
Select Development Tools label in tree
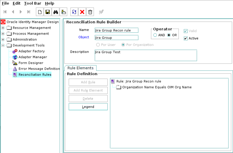coord(28,45)
